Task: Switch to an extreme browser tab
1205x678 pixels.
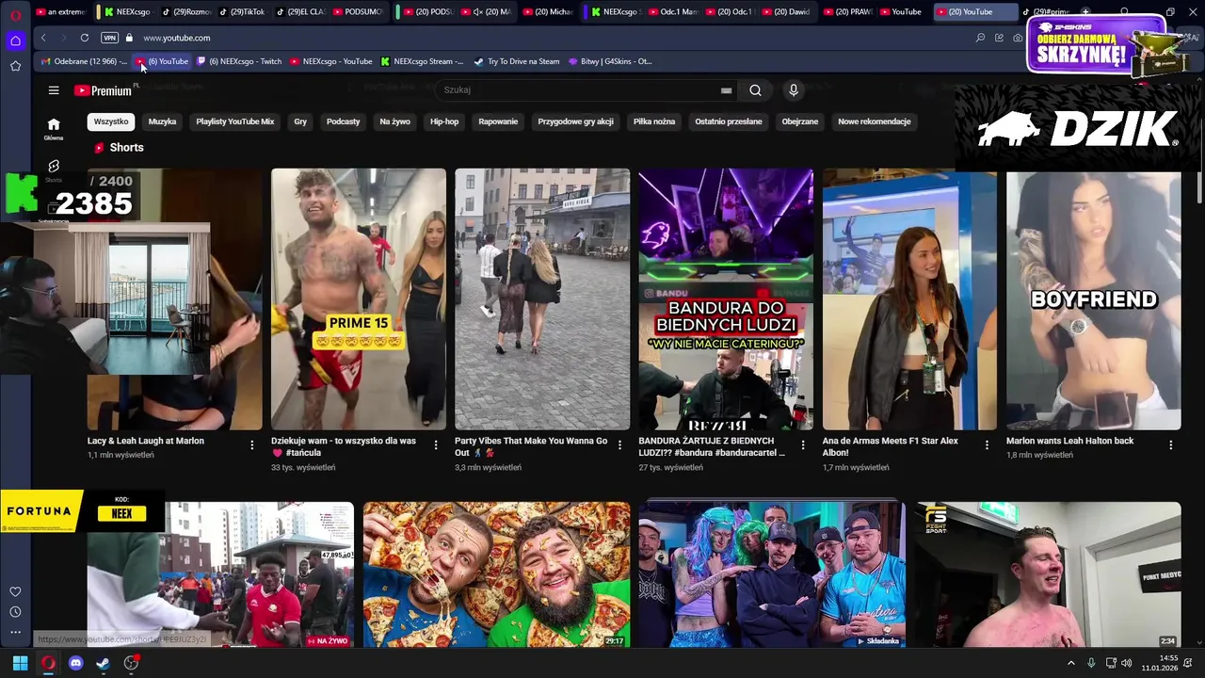Action: pos(60,12)
